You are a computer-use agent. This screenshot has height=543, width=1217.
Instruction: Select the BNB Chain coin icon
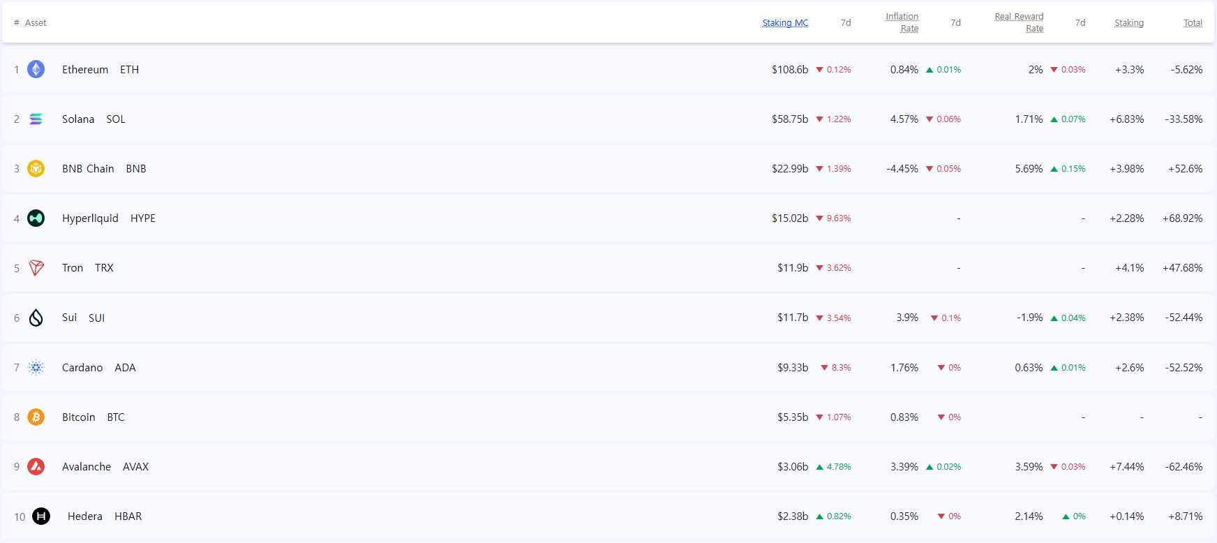36,169
